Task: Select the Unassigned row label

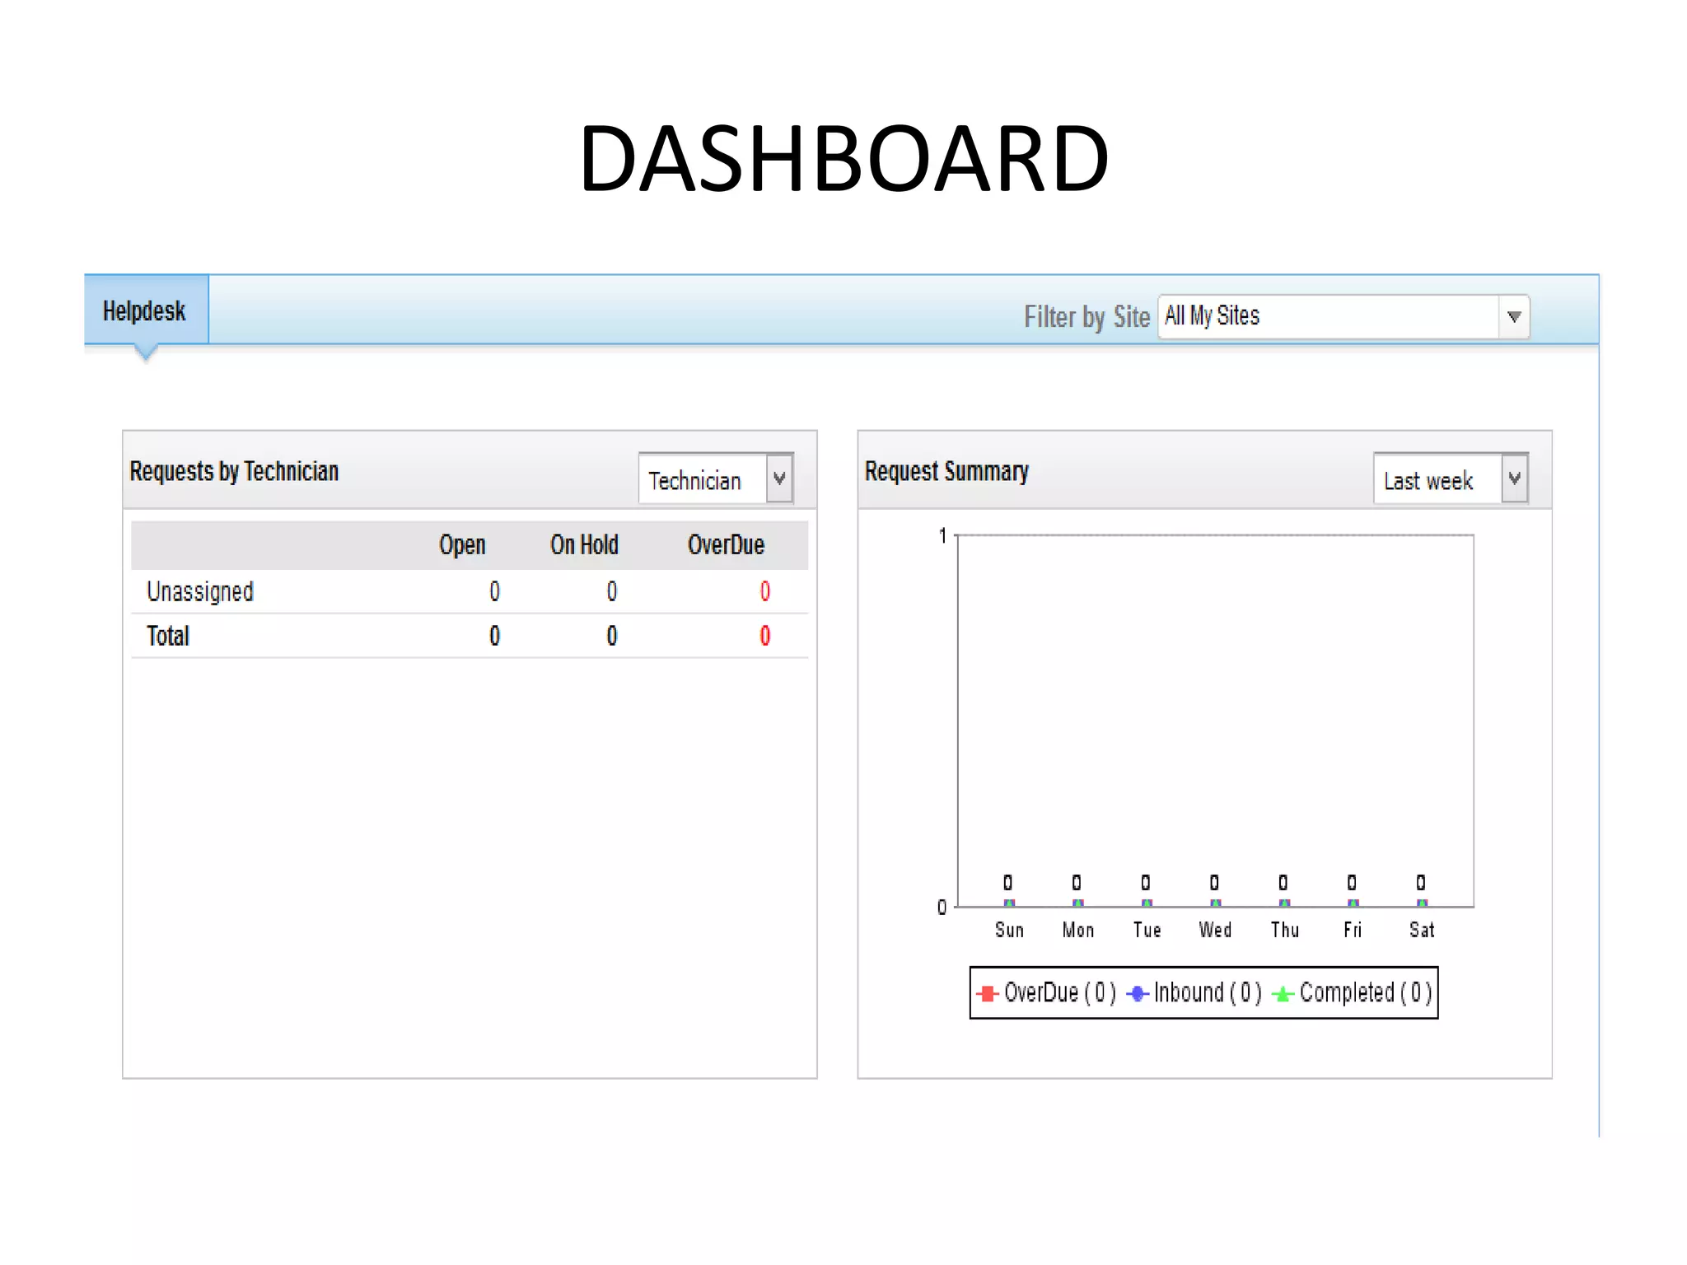Action: click(200, 591)
